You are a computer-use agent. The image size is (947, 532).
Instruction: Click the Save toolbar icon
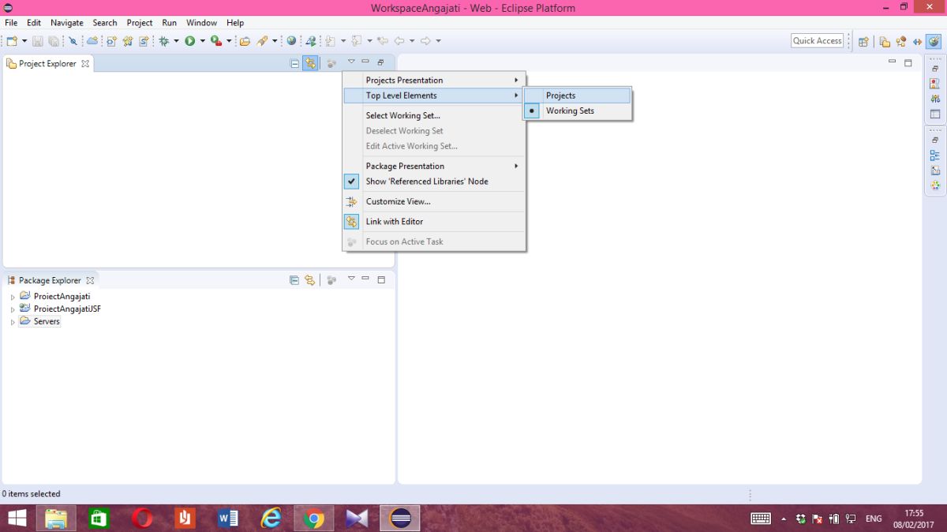[x=37, y=41]
